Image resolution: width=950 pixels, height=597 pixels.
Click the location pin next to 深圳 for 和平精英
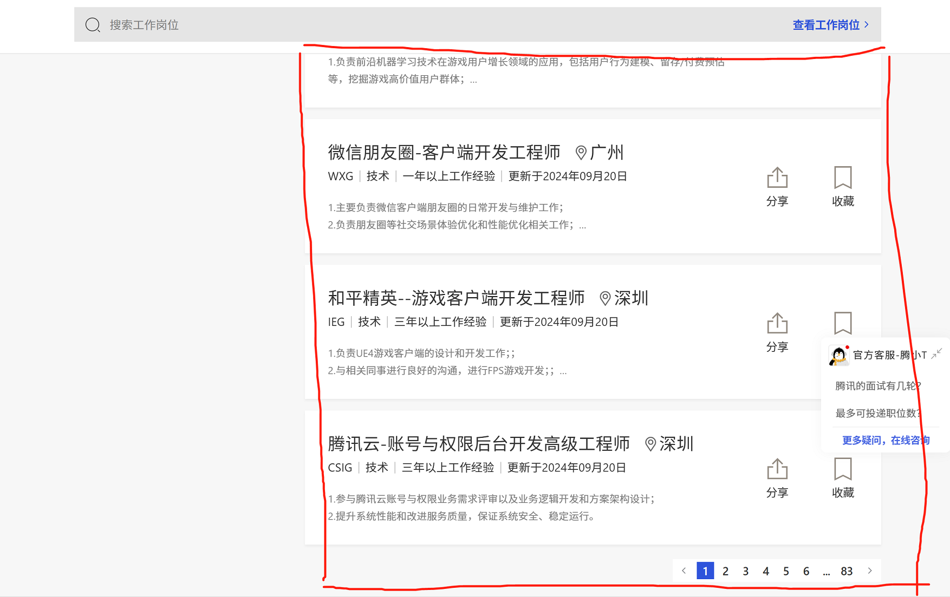click(605, 299)
